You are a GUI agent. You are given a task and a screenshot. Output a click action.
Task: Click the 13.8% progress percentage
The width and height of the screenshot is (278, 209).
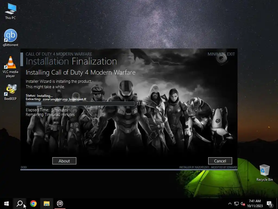pos(142,104)
